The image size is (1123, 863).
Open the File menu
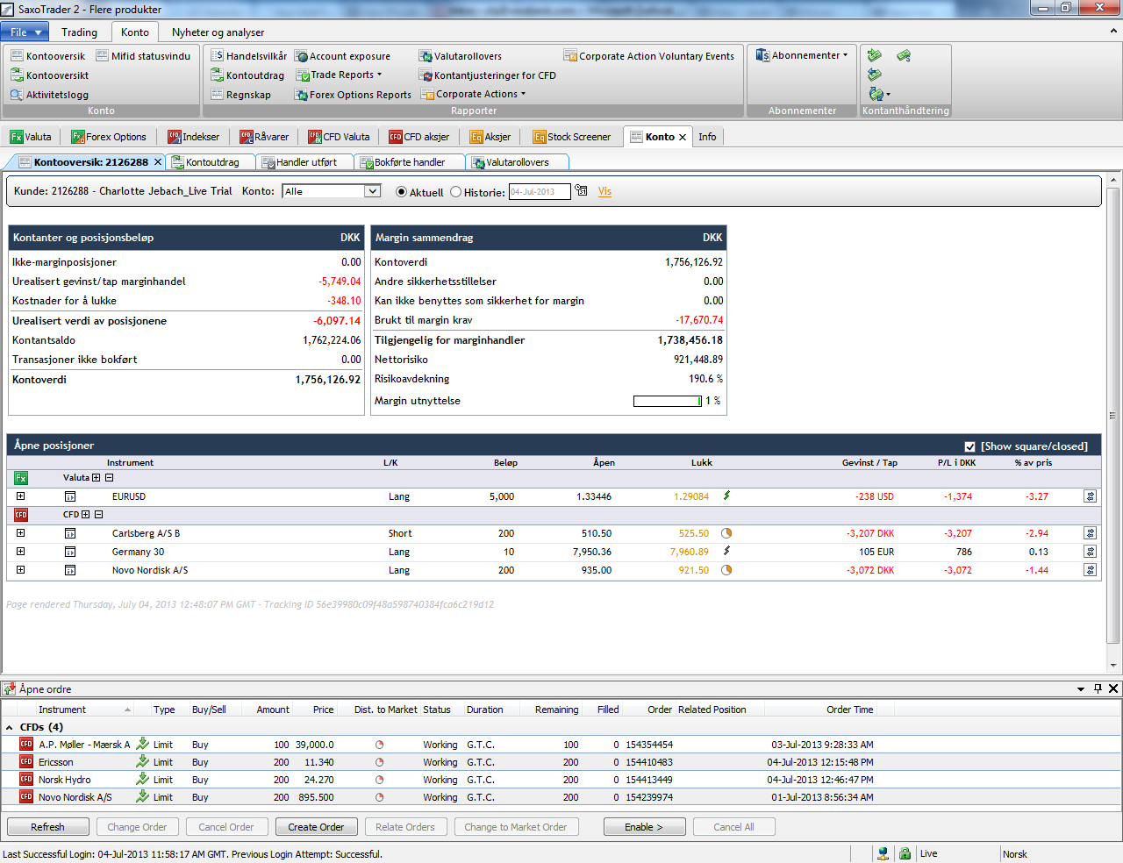coord(25,32)
